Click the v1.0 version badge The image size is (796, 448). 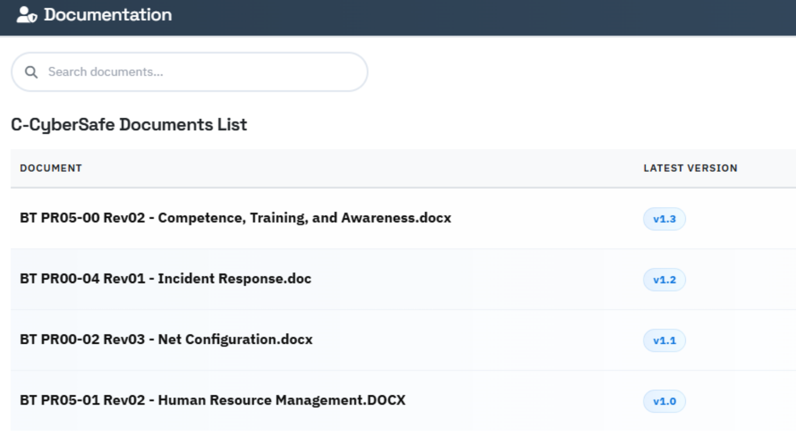pos(664,401)
